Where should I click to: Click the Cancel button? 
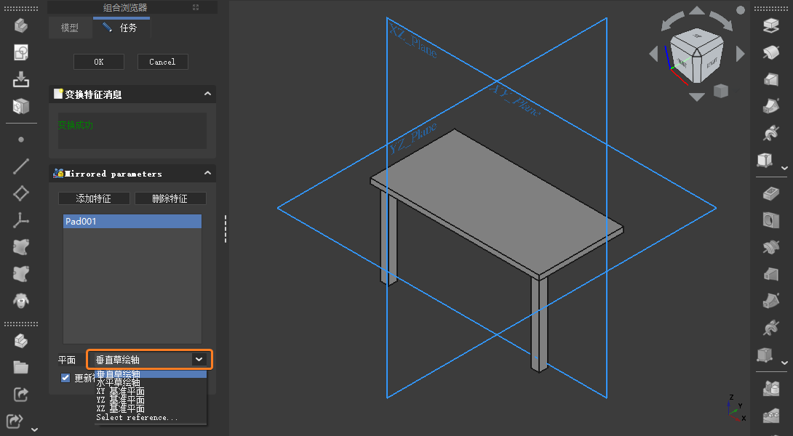[162, 62]
